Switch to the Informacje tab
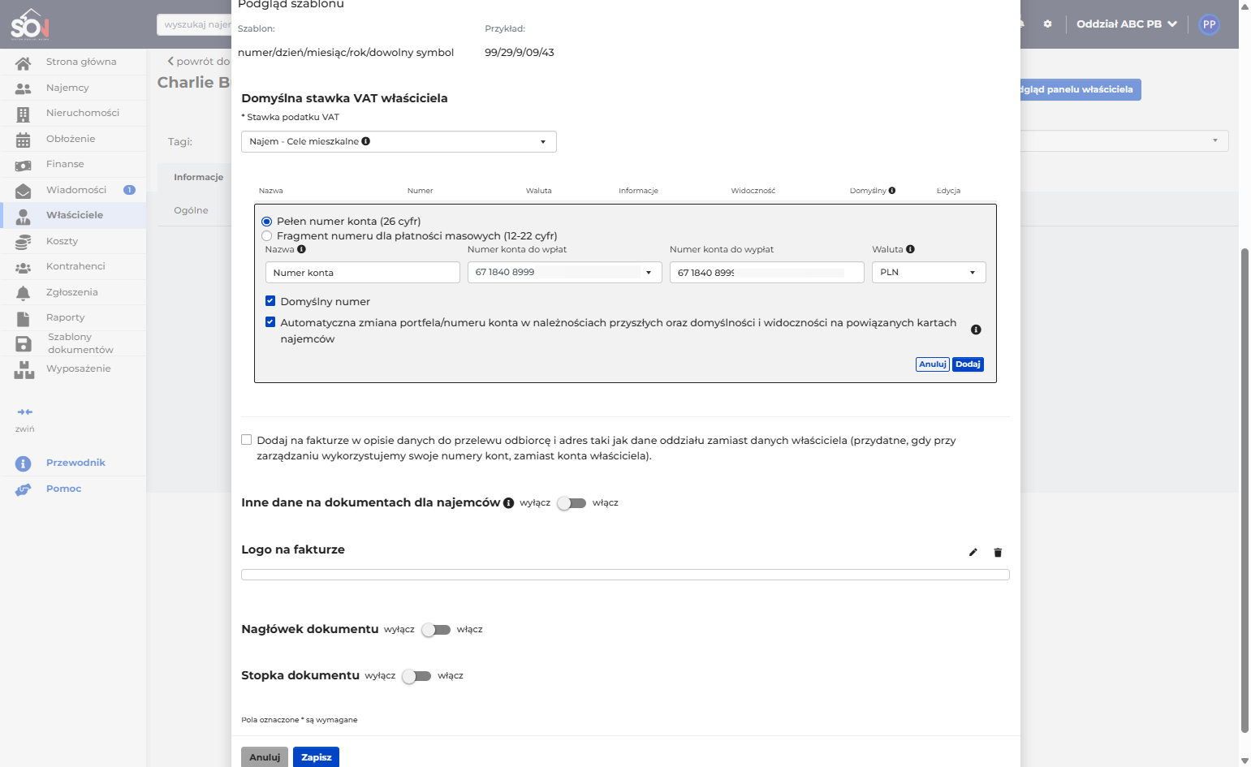 pyautogui.click(x=198, y=177)
